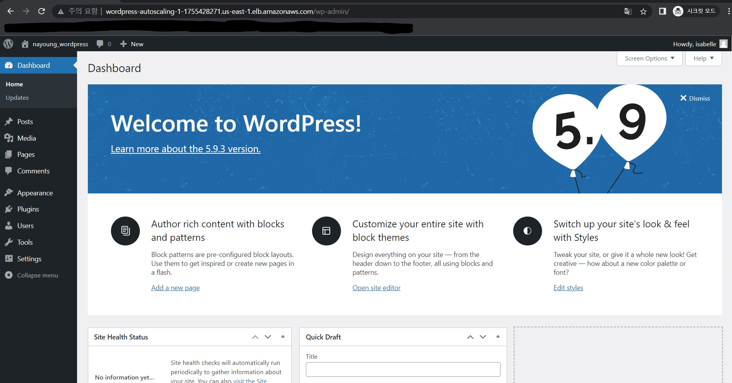Click the Comments speech bubble sidebar icon
Screen dimensions: 732x383
(9, 171)
